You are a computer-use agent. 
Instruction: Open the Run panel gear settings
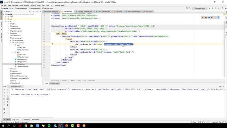pos(220,86)
